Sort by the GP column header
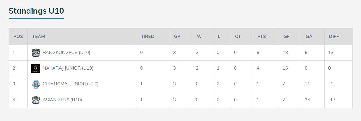361x121 pixels. point(177,37)
